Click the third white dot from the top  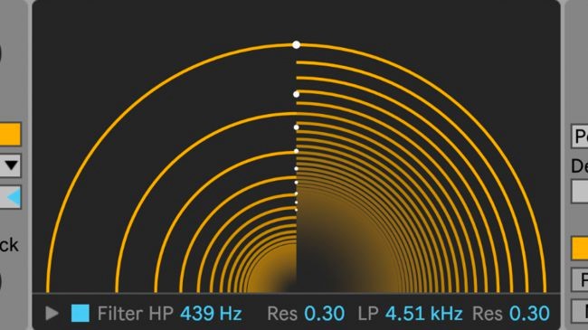pos(296,127)
